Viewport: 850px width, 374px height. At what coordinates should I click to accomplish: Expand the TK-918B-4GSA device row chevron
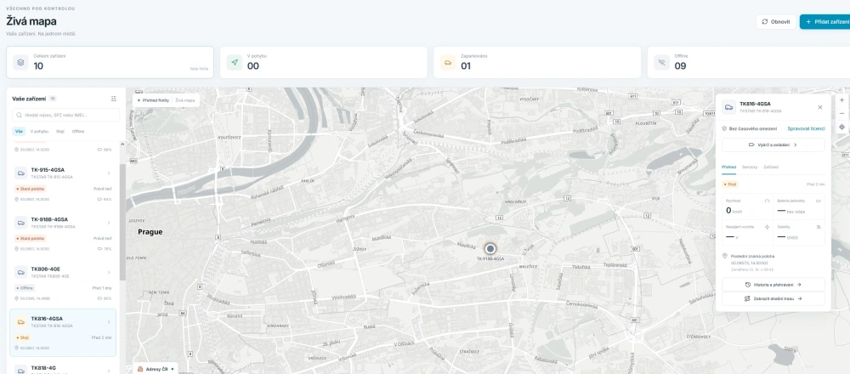pos(109,223)
